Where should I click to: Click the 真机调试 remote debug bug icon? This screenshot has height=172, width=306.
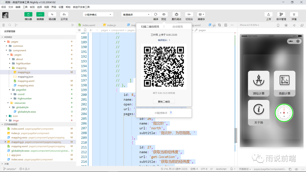pos(176,14)
